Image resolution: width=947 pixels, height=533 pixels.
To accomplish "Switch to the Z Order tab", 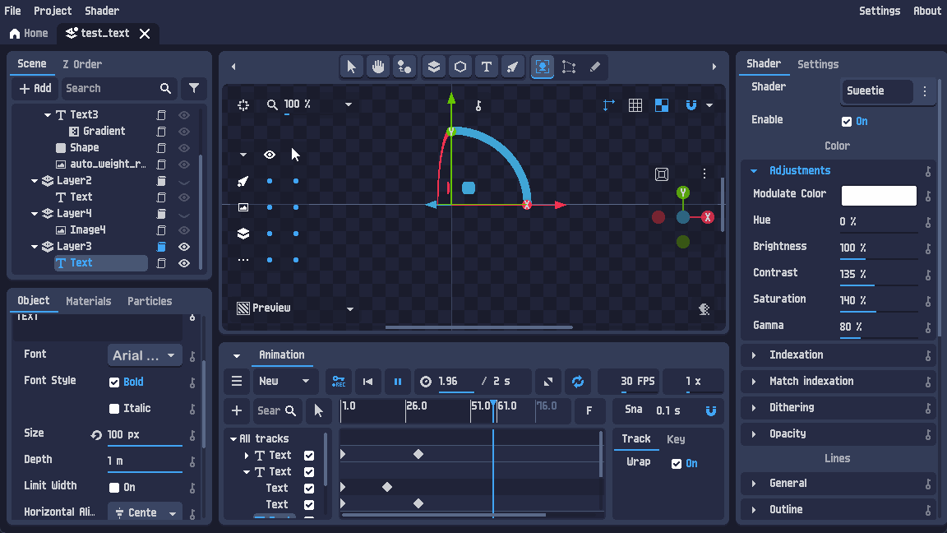I will pyautogui.click(x=82, y=64).
